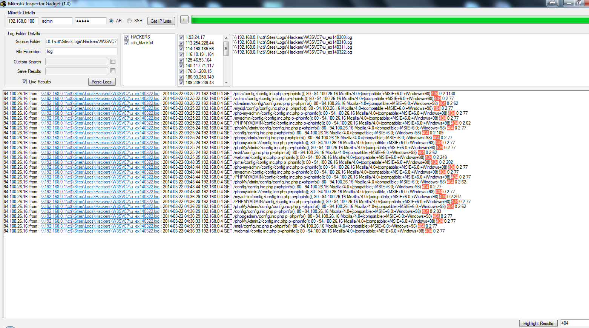Open the info panel via the i button
Viewport: 589px width, 328px height.
(x=184, y=20)
